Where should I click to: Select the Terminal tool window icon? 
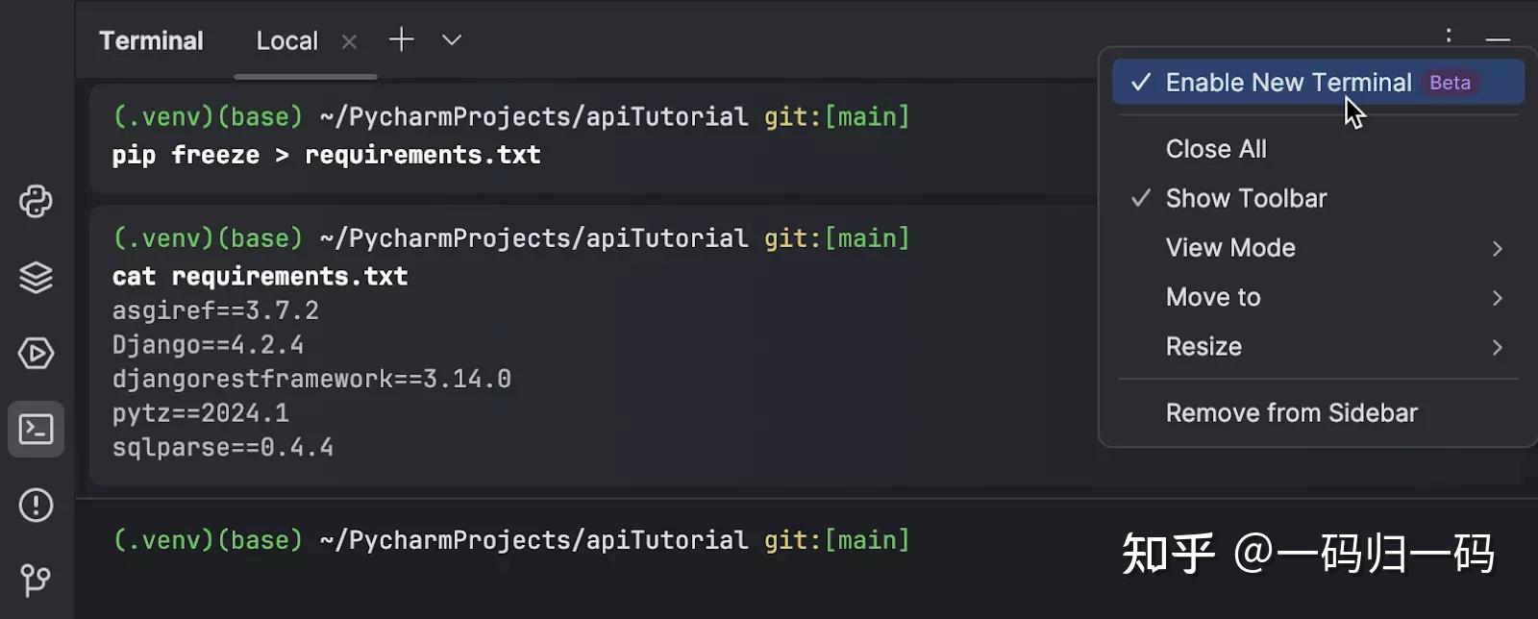pos(36,429)
